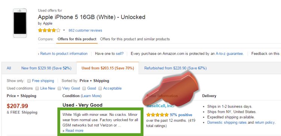Click the seller's five-star rating icons
This screenshot has width=281, height=136.
(157, 115)
